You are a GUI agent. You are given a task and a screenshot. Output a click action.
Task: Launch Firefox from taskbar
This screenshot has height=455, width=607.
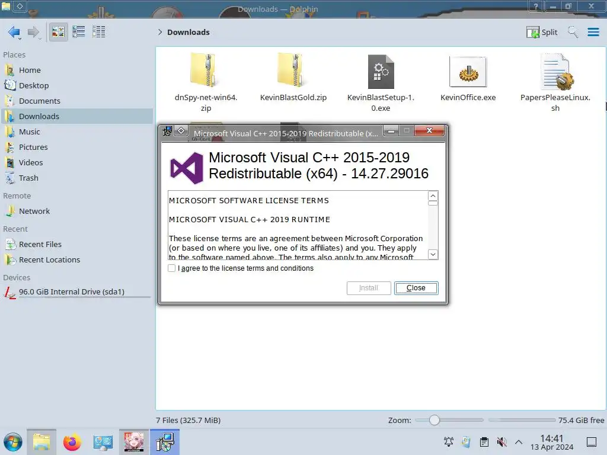(x=72, y=442)
